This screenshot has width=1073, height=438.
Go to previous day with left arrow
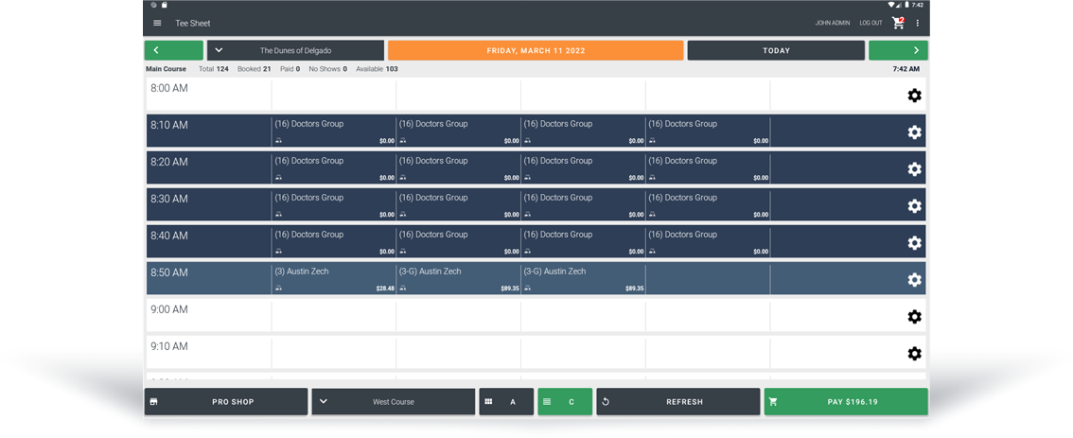(x=173, y=50)
